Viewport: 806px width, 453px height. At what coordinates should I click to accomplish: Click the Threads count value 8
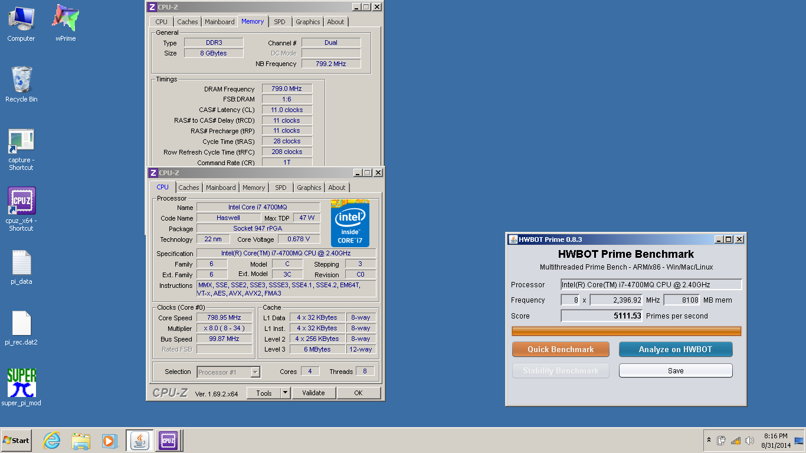coord(365,371)
